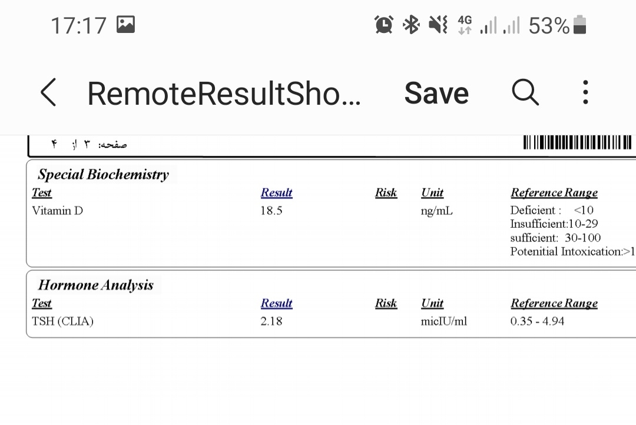Tap the image notification icon

pyautogui.click(x=125, y=24)
